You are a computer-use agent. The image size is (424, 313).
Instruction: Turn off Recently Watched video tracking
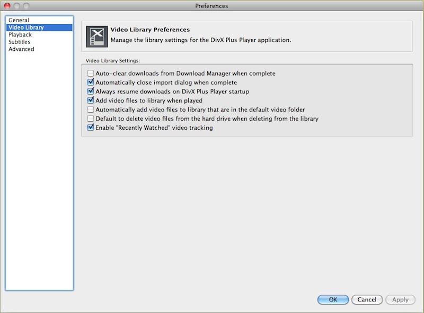(91, 128)
